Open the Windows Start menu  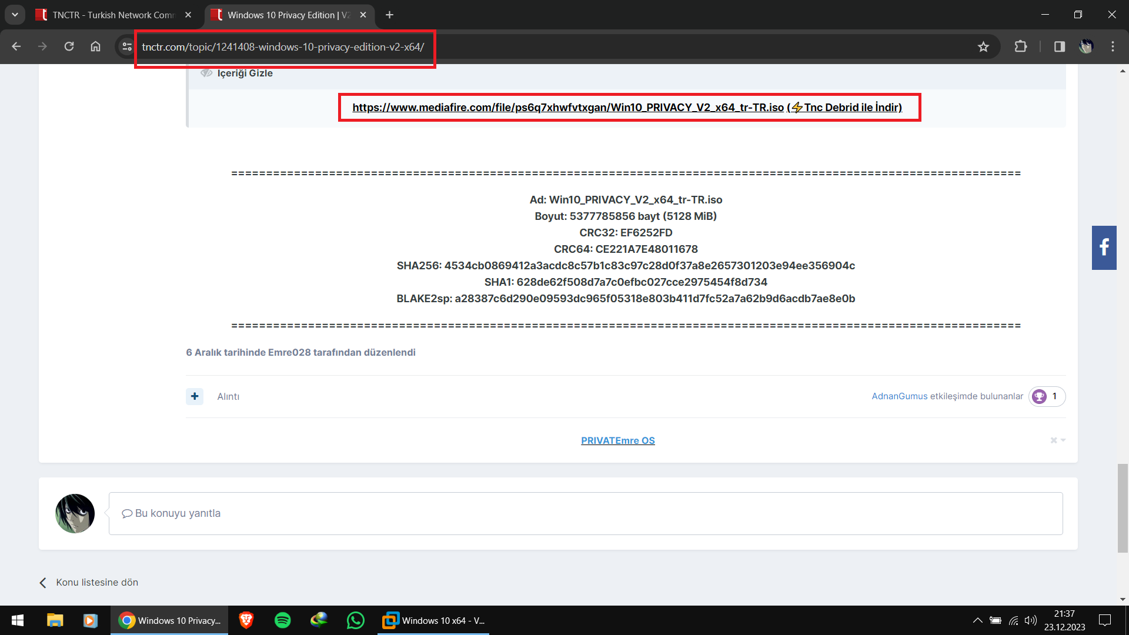(x=18, y=620)
